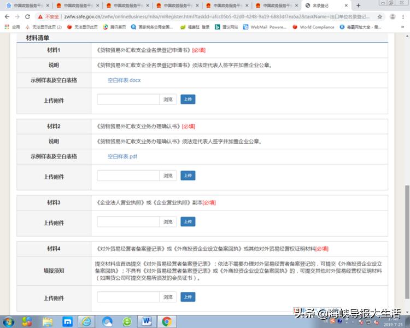The width and height of the screenshot is (410, 328).
Task: Click the 填报须知 row label
Action: [54, 271]
